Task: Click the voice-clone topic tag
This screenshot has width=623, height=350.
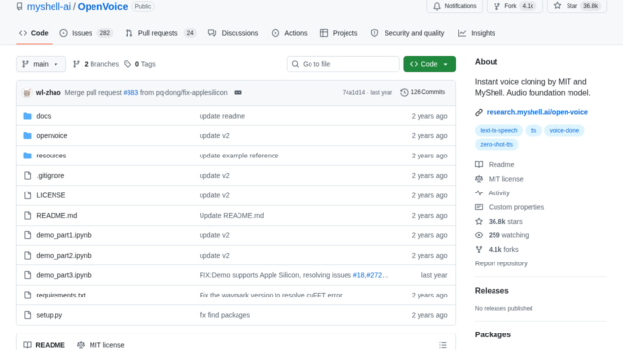Action: [x=565, y=130]
